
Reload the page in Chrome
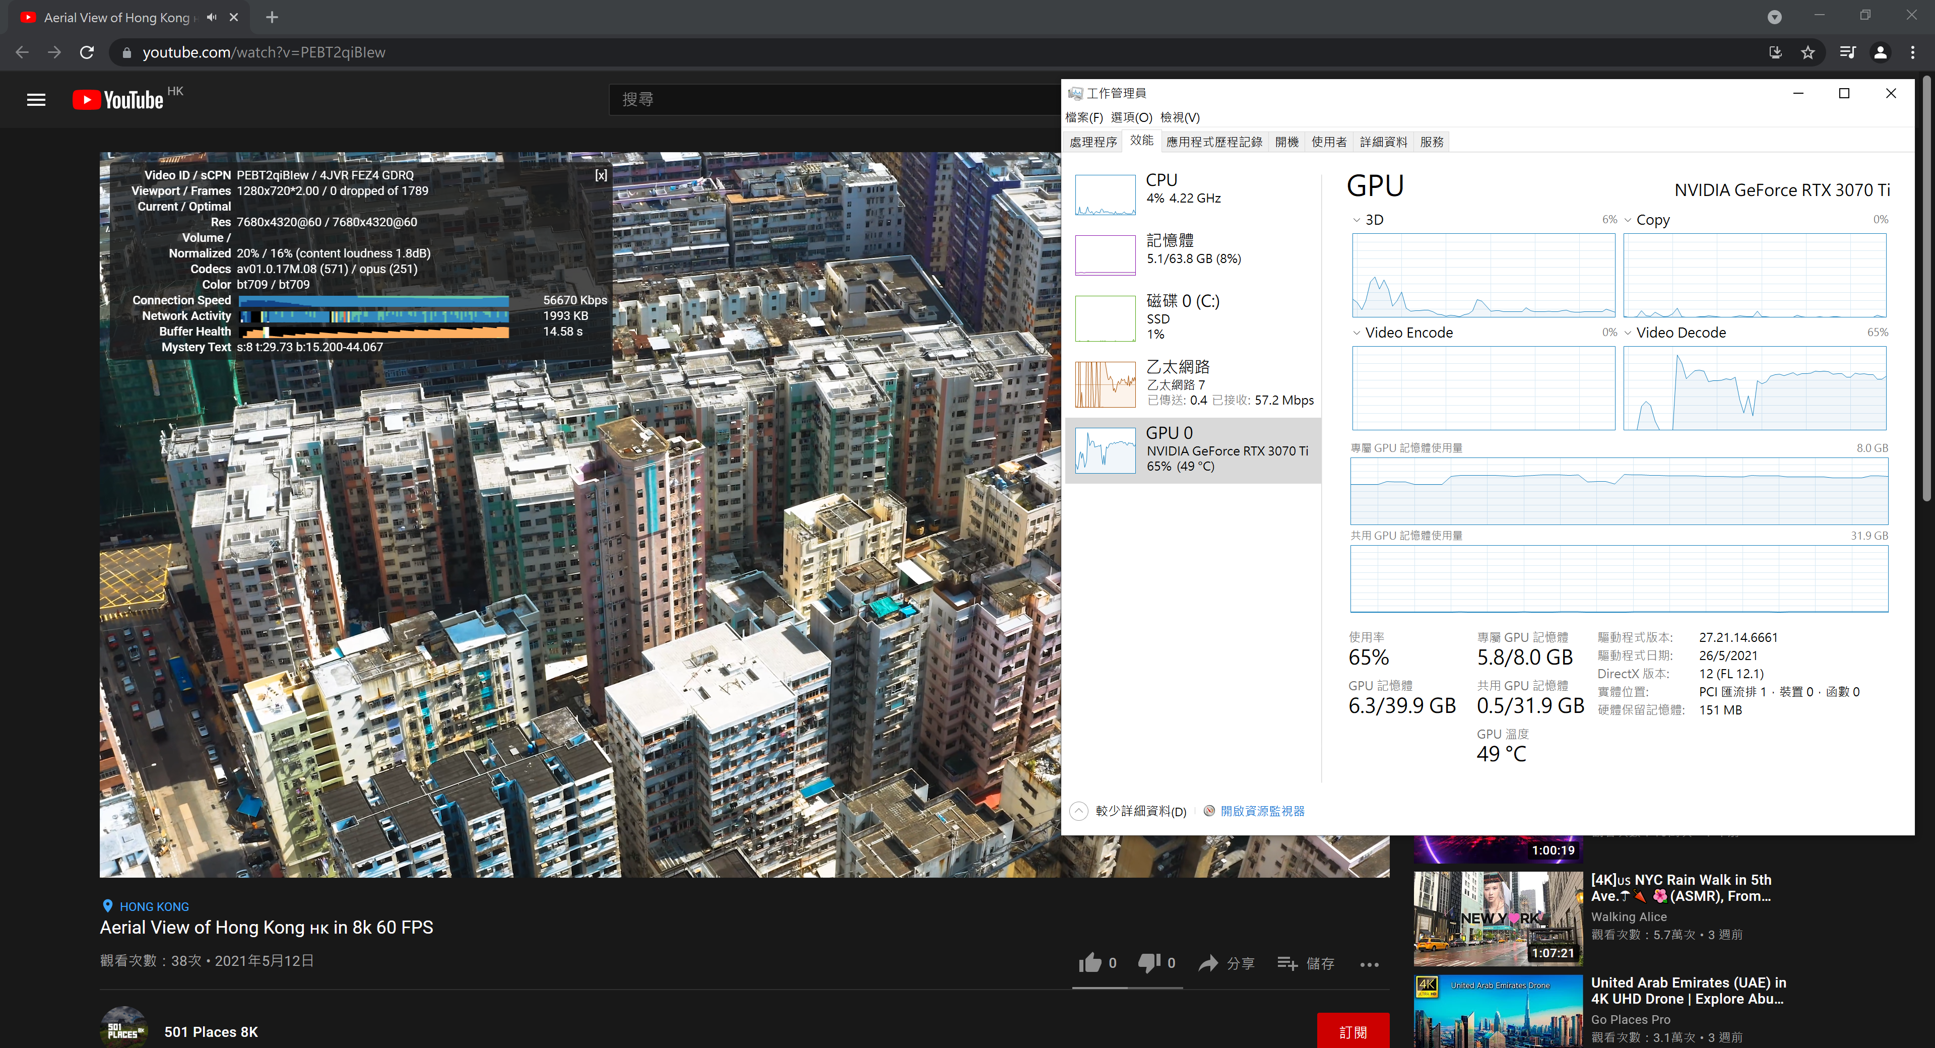coord(87,52)
